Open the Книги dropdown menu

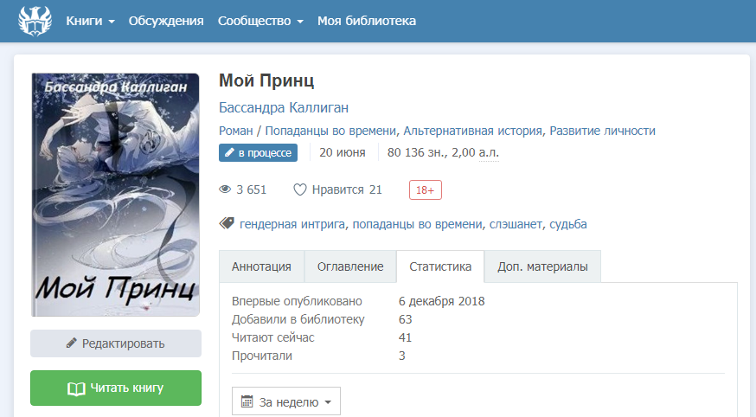[90, 21]
